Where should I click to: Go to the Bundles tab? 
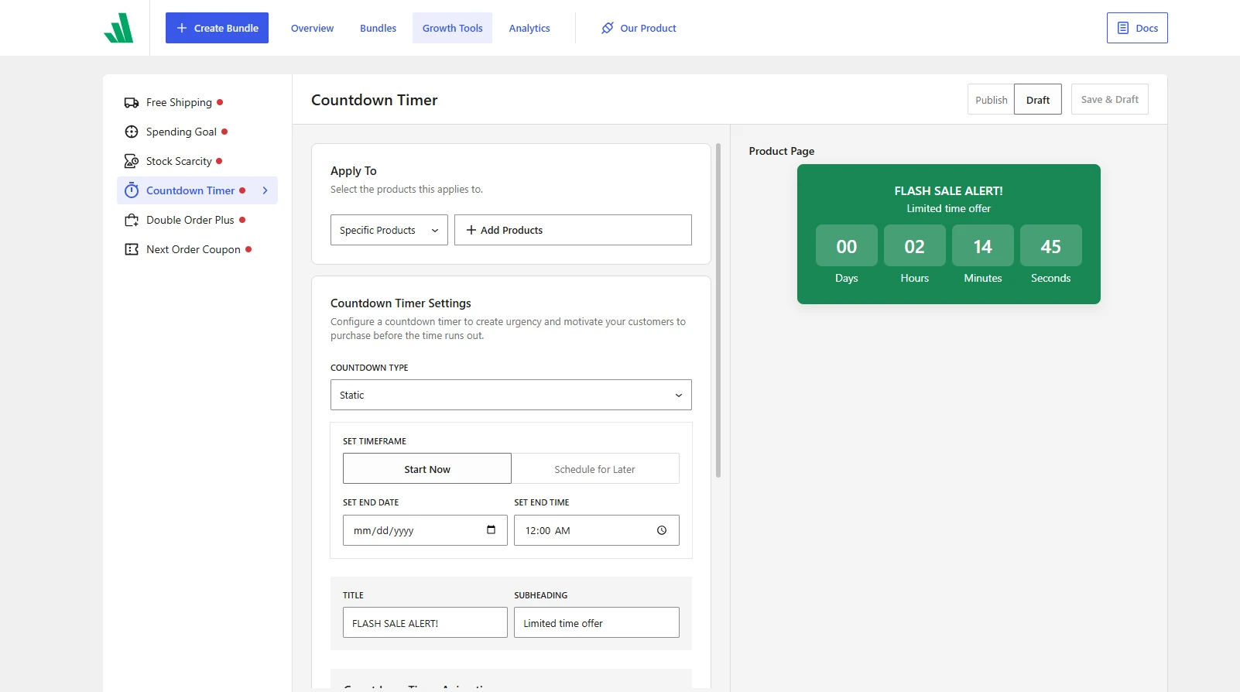[x=378, y=28]
